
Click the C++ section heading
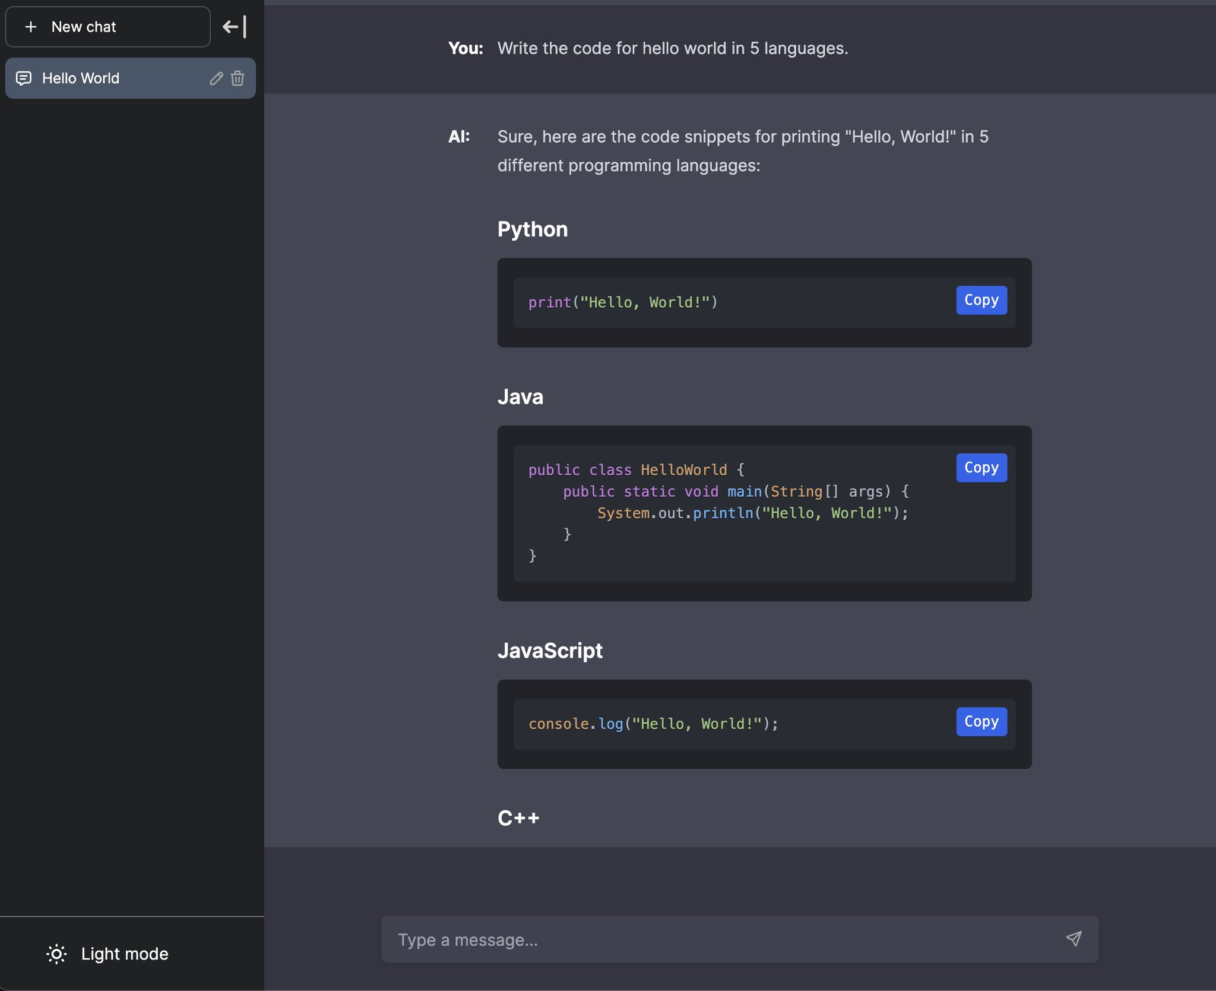tap(518, 818)
